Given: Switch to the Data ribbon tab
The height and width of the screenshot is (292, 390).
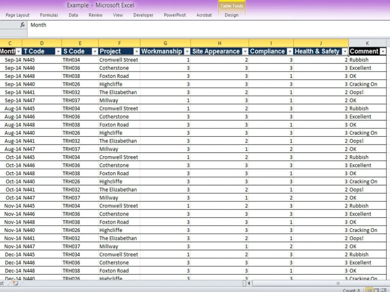Looking at the screenshot, I should [x=73, y=15].
